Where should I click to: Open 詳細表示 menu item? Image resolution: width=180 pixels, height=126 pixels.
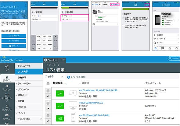point(29,78)
